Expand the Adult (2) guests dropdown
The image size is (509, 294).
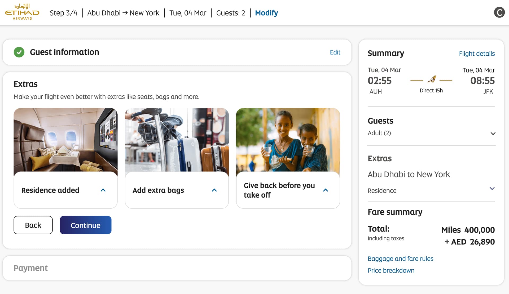[493, 133]
